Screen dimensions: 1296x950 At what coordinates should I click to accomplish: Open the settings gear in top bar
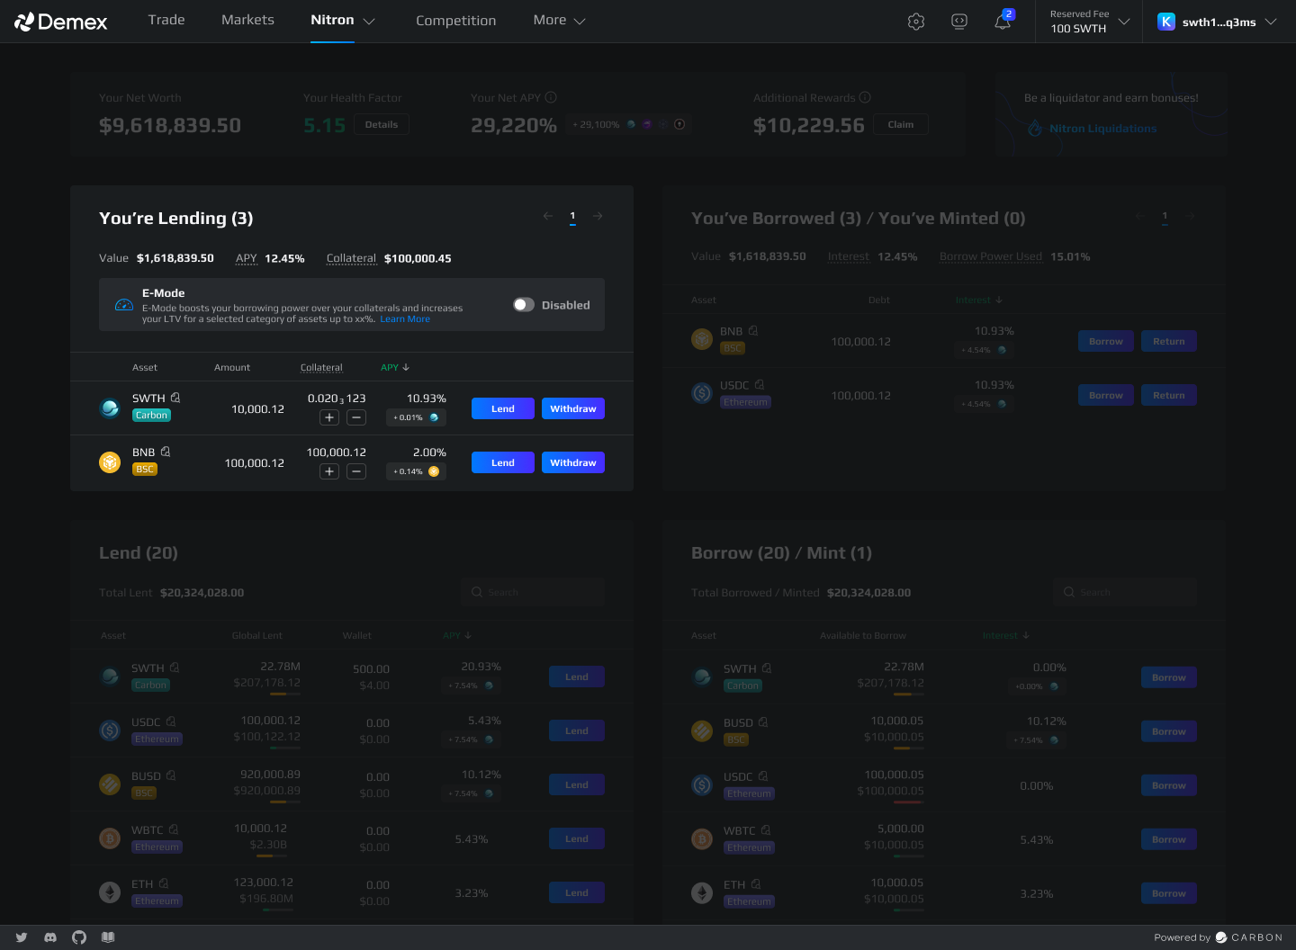point(916,22)
